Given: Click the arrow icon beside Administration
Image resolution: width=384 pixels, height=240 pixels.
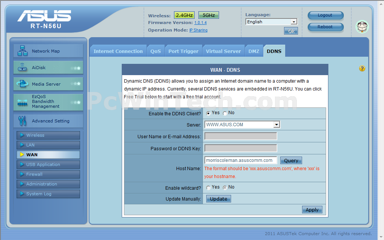Looking at the screenshot, I should point(22,184).
